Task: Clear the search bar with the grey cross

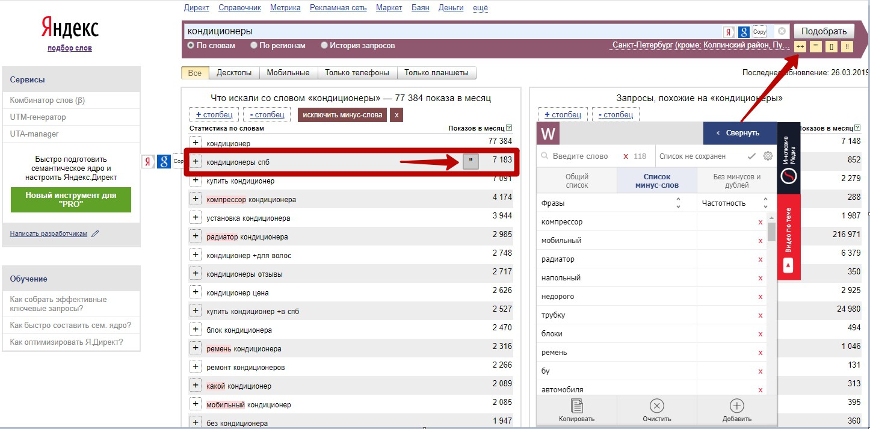Action: pyautogui.click(x=782, y=31)
